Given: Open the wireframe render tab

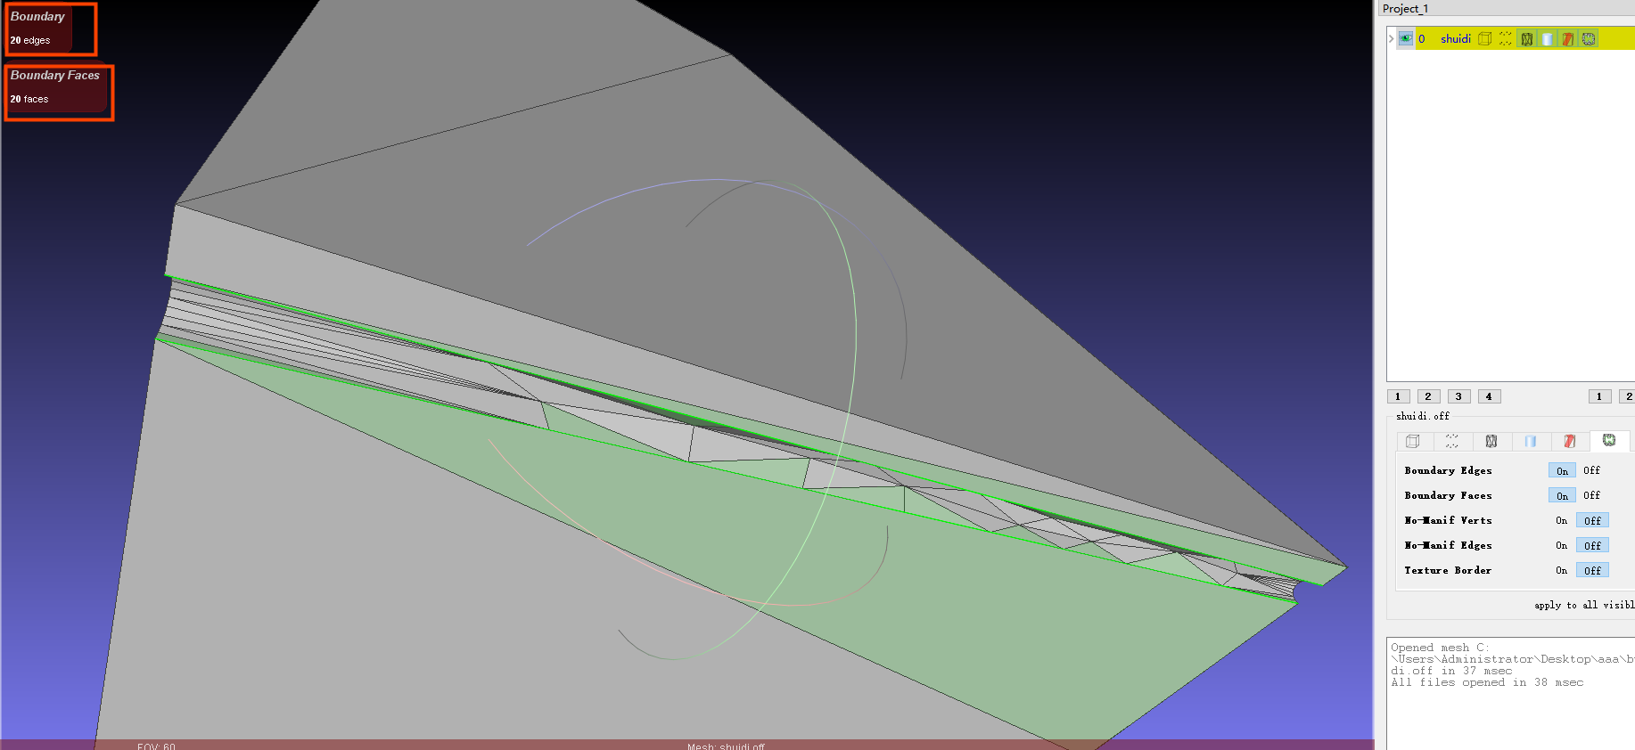Looking at the screenshot, I should [1491, 441].
